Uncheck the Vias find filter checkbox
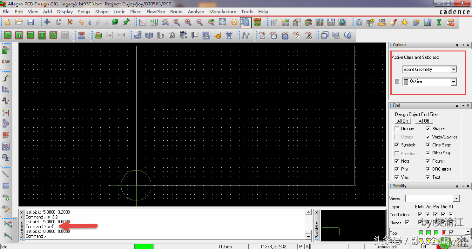The height and width of the screenshot is (249, 472). [x=397, y=177]
